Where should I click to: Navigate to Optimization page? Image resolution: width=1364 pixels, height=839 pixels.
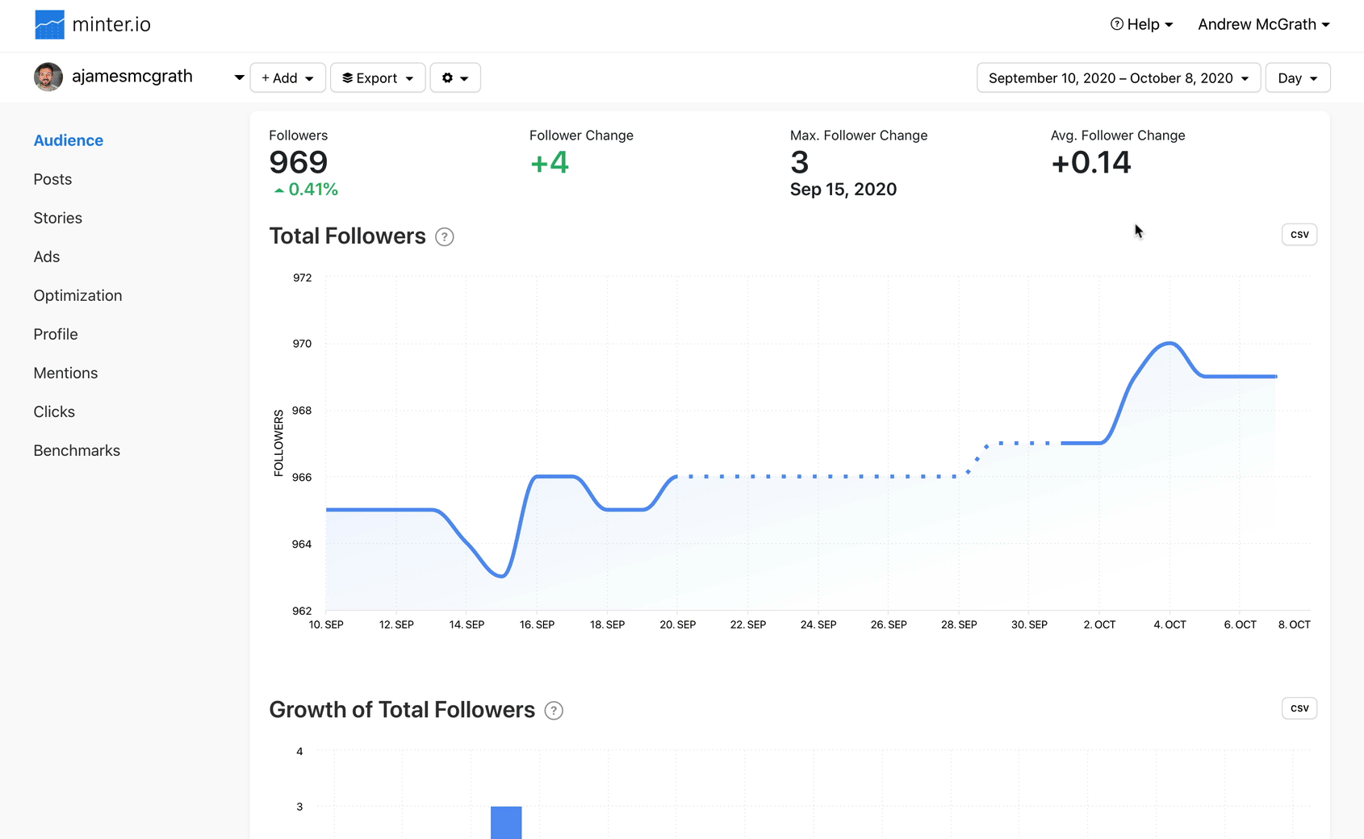[x=77, y=295]
